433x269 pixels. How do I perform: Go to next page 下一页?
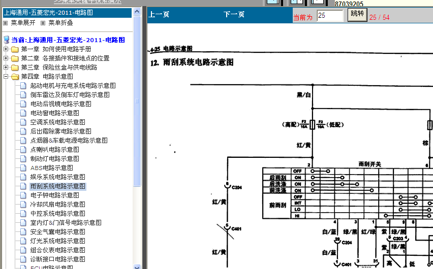tap(234, 14)
